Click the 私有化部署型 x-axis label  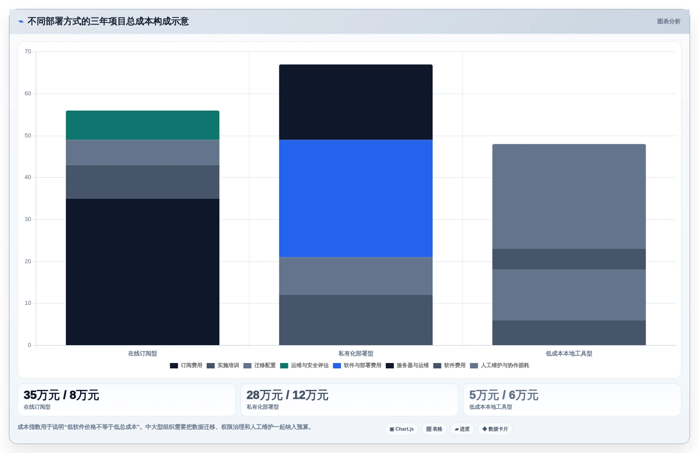356,354
